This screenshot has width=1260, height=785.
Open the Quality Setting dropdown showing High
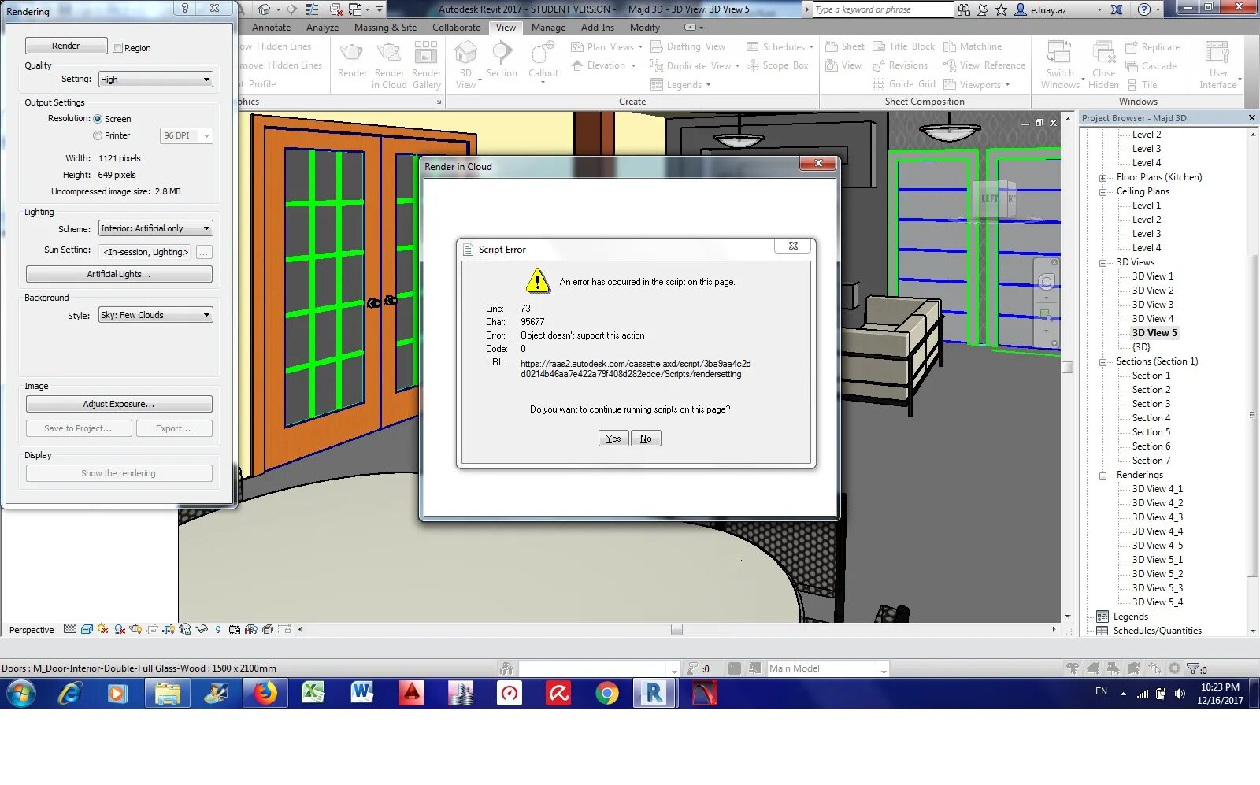point(155,80)
